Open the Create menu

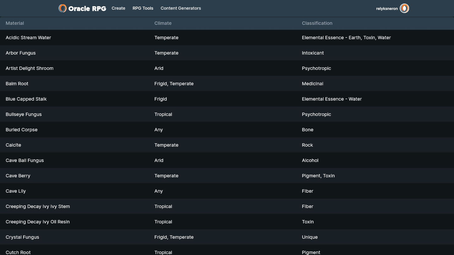click(x=118, y=8)
